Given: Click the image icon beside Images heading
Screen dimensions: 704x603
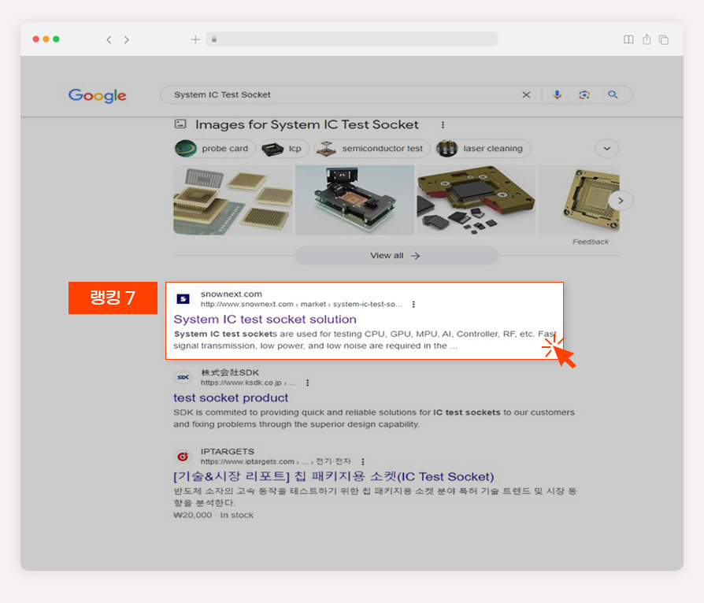Looking at the screenshot, I should [180, 124].
